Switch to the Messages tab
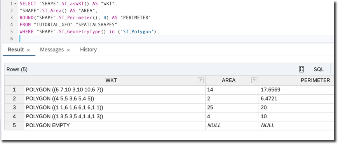Viewport: 338px width, 144px height. coord(52,50)
